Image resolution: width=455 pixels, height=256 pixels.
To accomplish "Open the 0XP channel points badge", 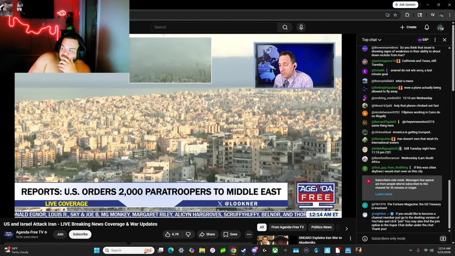I will (x=423, y=40).
